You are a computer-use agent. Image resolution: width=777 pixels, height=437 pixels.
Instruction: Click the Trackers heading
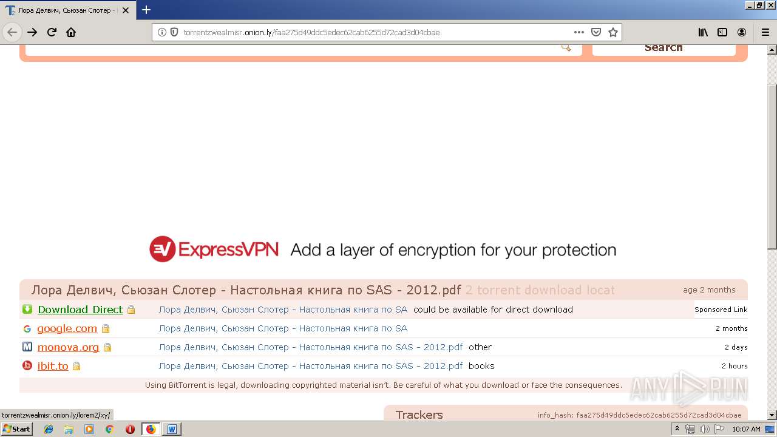[419, 415]
